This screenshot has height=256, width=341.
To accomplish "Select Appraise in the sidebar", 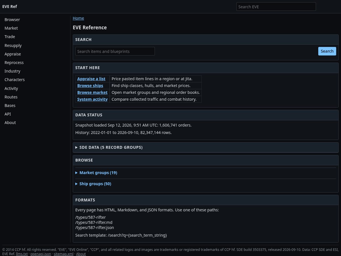I will coord(13,54).
